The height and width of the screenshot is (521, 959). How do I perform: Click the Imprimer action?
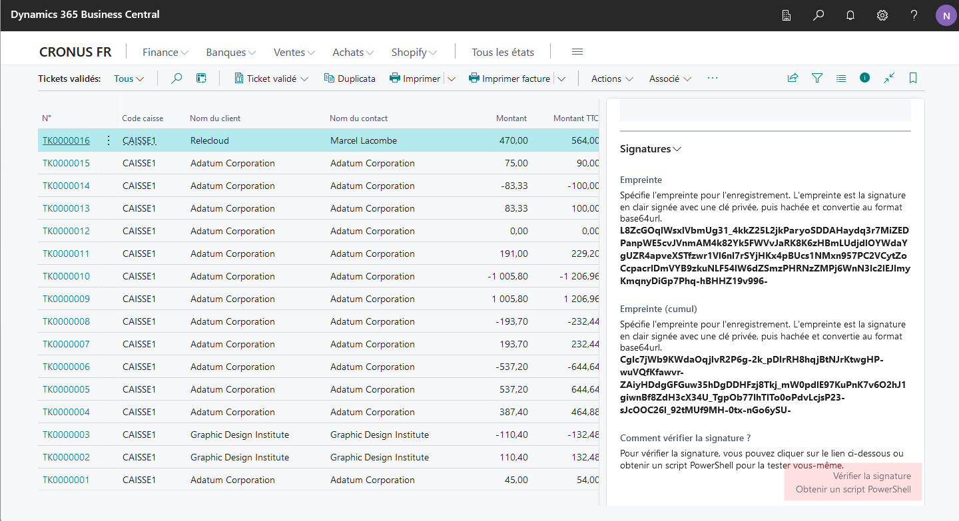pos(415,79)
